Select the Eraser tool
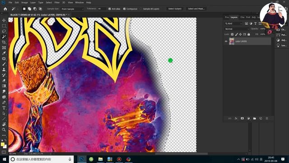Viewport: 289px width, 163px height. 4,81
